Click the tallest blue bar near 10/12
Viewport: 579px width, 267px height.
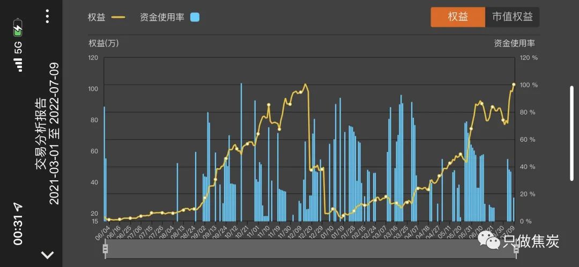tap(241, 152)
